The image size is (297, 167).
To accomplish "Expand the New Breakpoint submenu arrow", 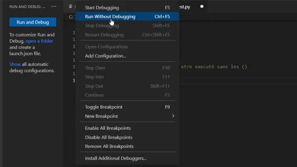I will [173, 116].
